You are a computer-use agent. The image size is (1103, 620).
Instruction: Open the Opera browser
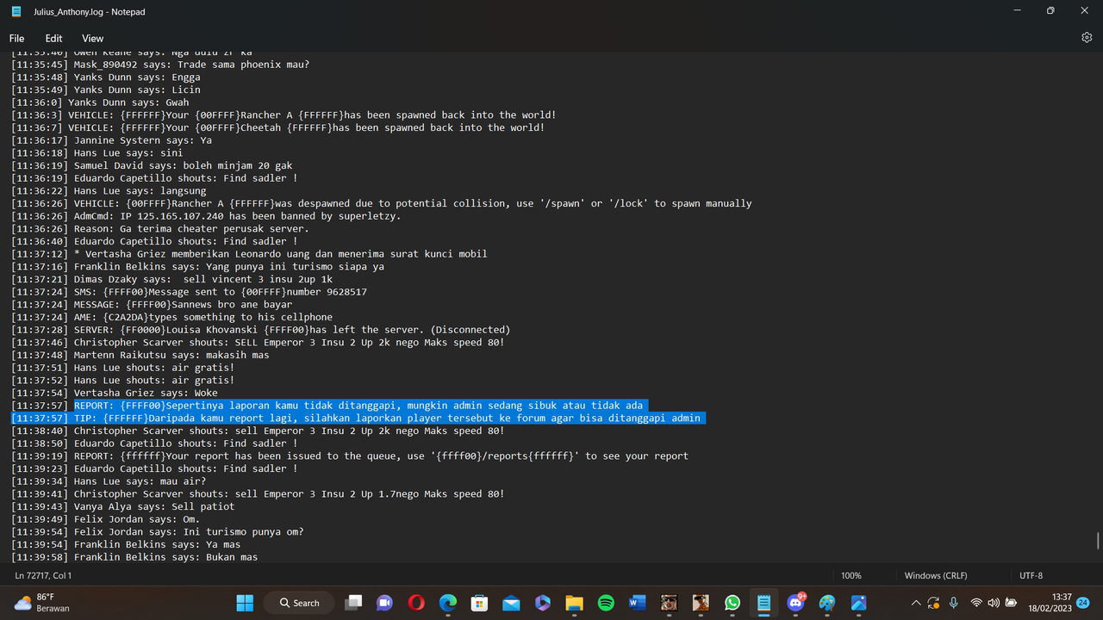tap(416, 603)
